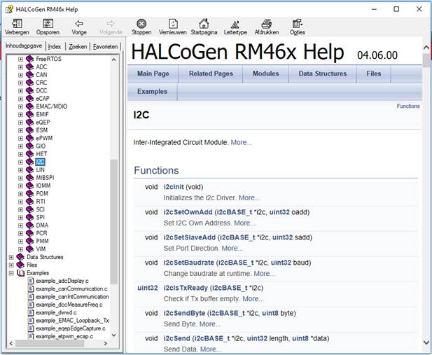Screen dimensions: 432x355
Task: Click the HALCoGen help title bar icon
Action: click(9, 9)
